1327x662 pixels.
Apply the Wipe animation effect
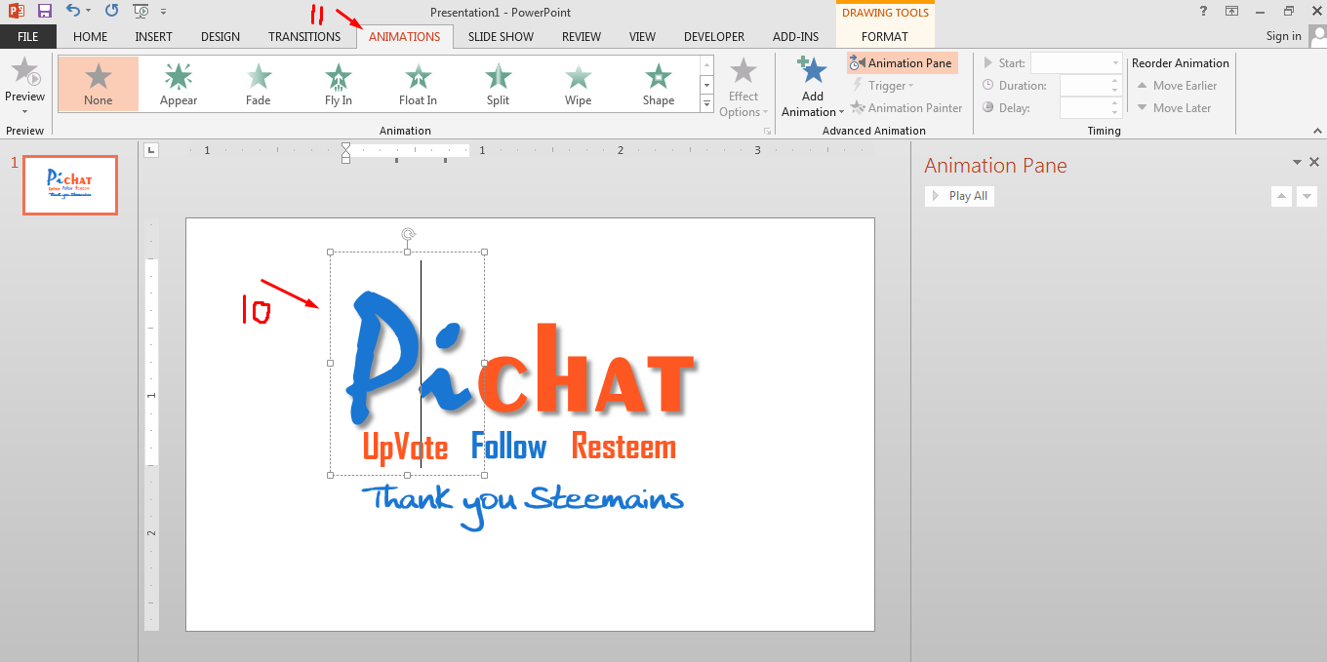point(579,83)
